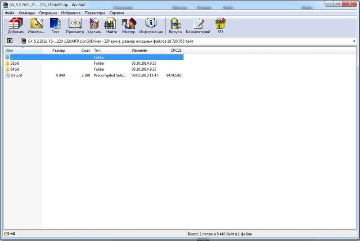Sort by Изменён column header
360x241 pixels.
(146, 50)
